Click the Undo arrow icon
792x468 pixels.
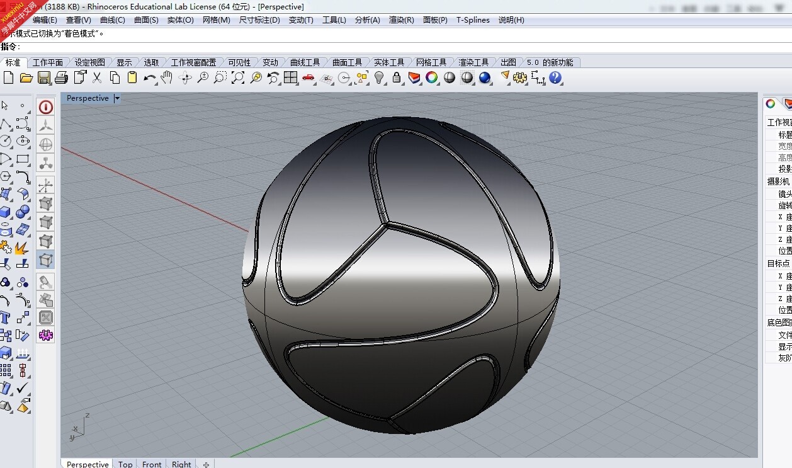[150, 77]
